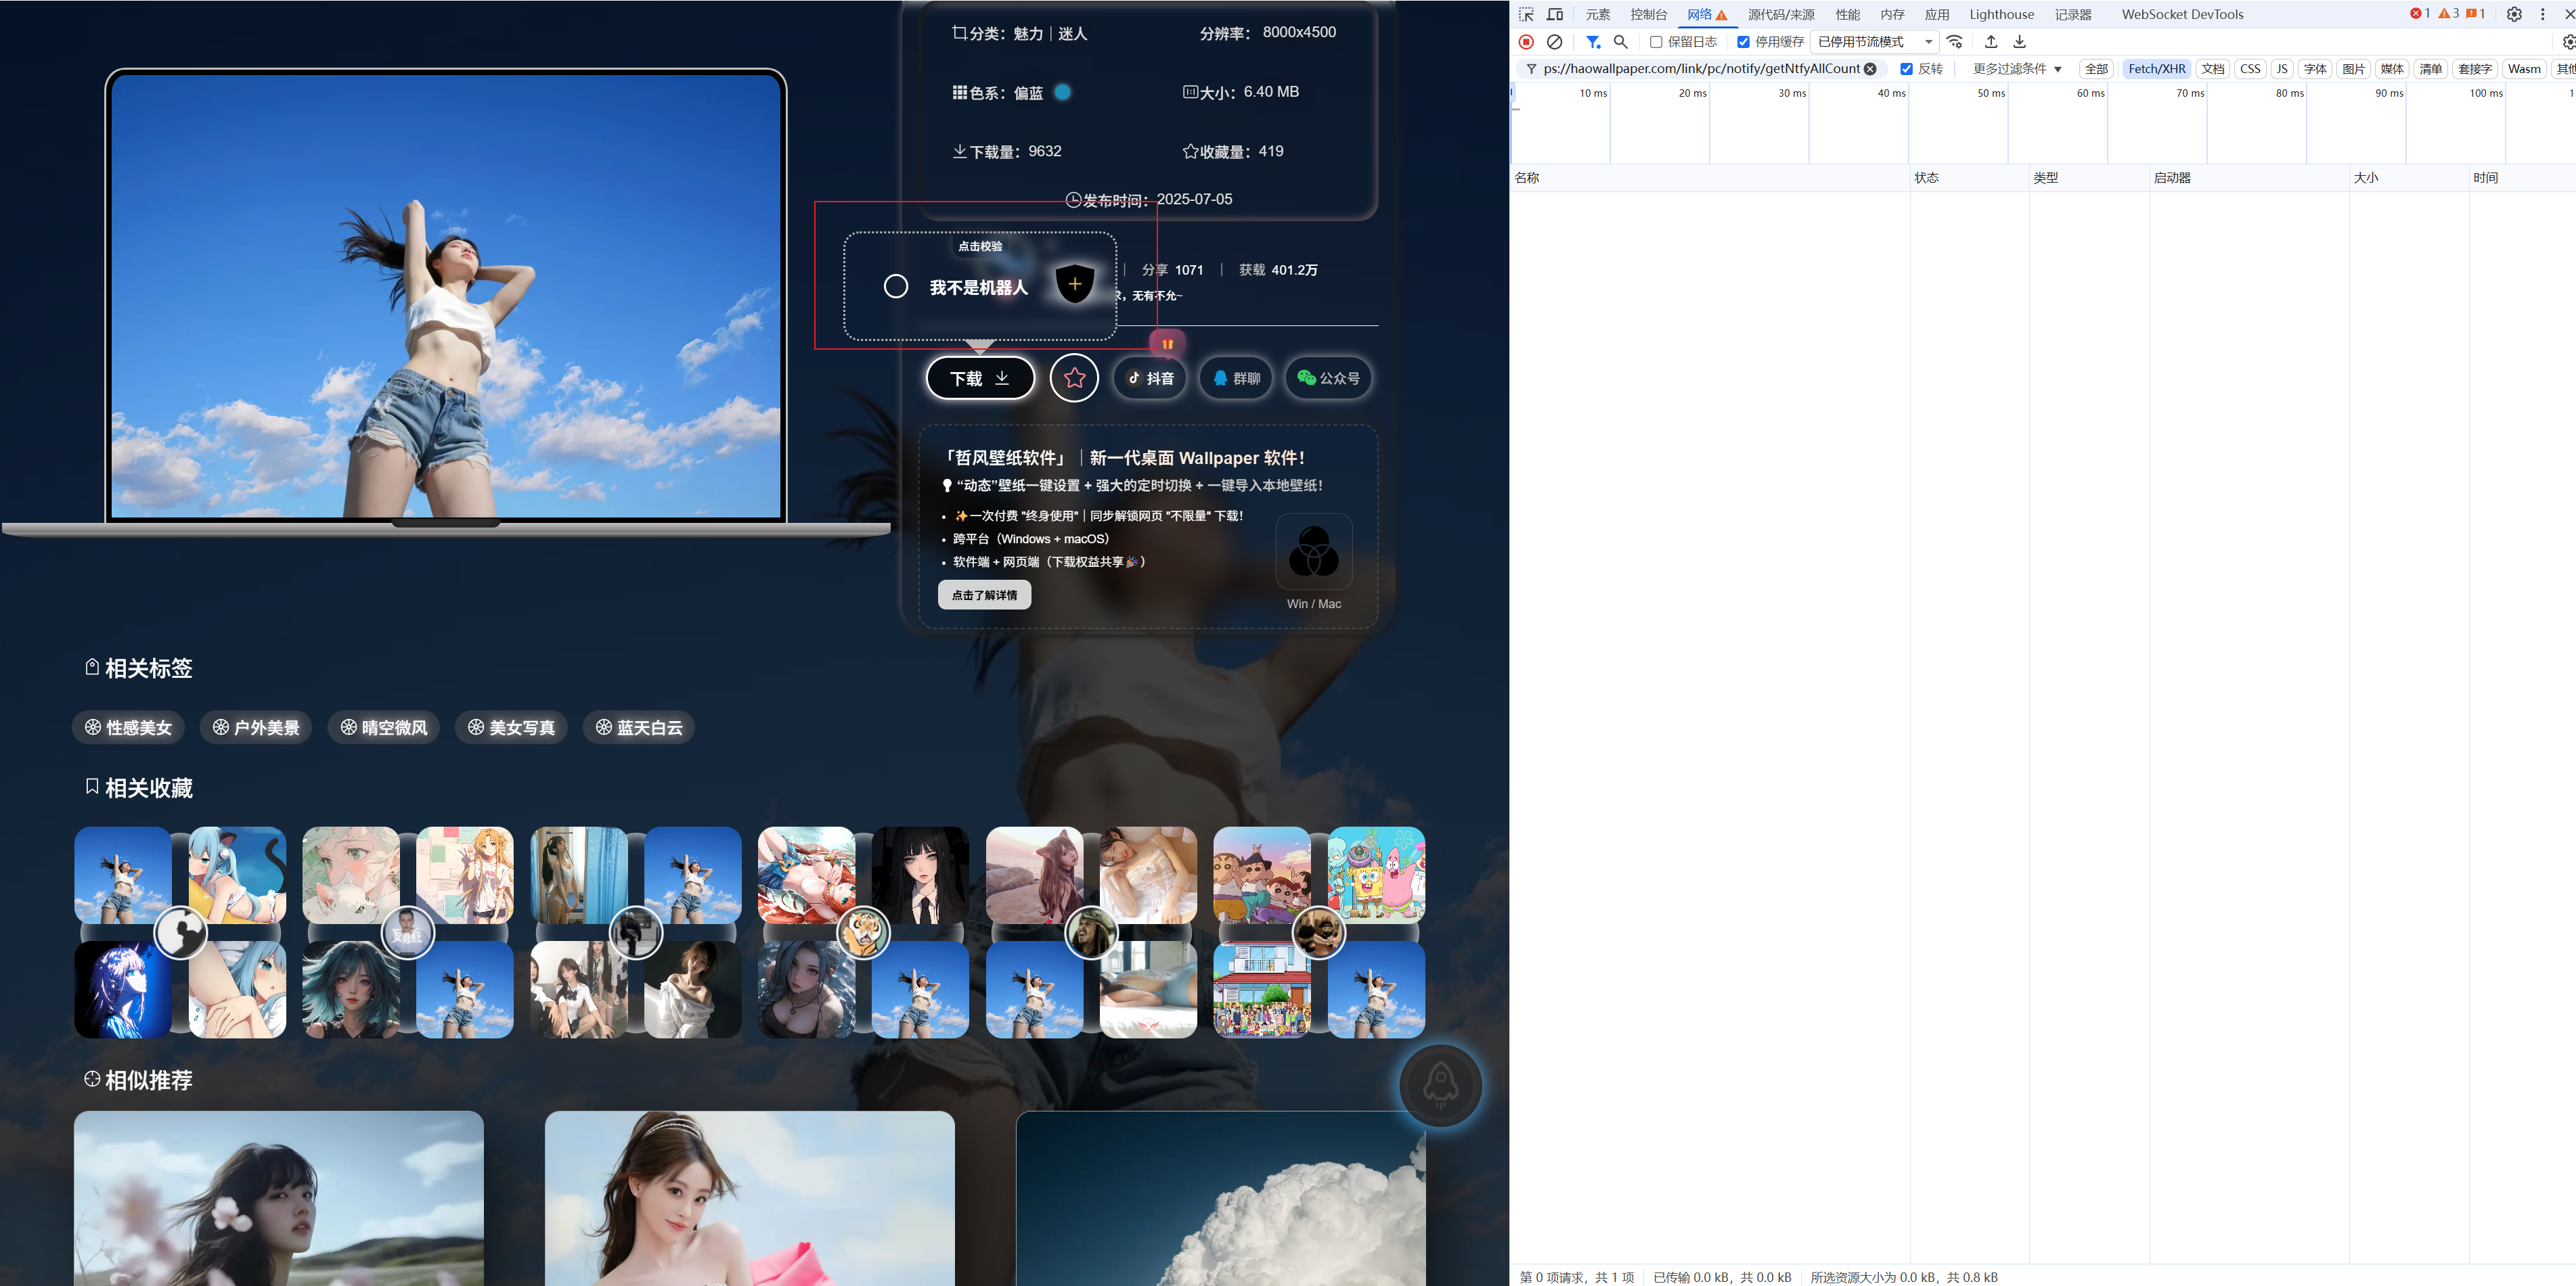
Task: Uncheck the 反转 filter checkbox
Action: 1906,69
